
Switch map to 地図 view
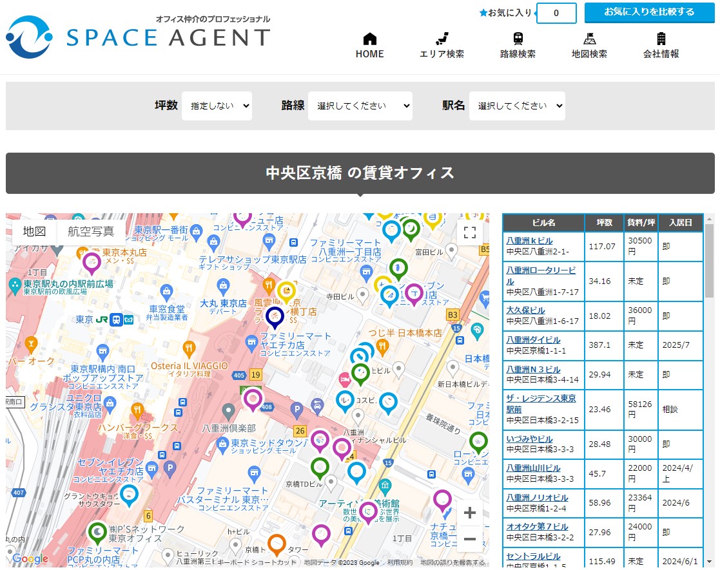pyautogui.click(x=35, y=232)
